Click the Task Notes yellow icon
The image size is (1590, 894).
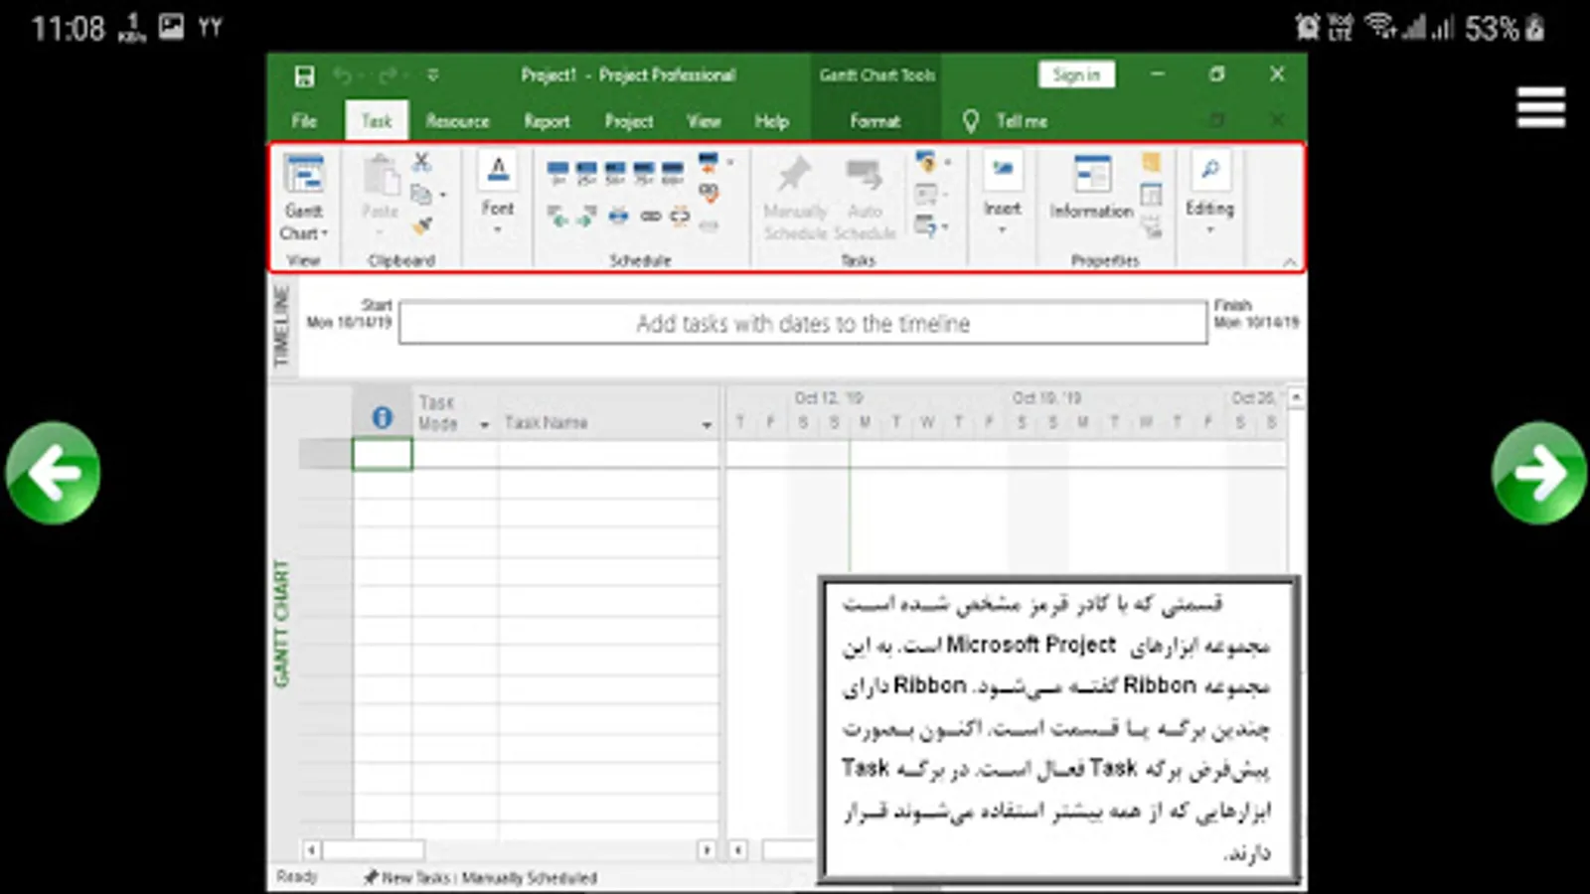(x=1151, y=162)
